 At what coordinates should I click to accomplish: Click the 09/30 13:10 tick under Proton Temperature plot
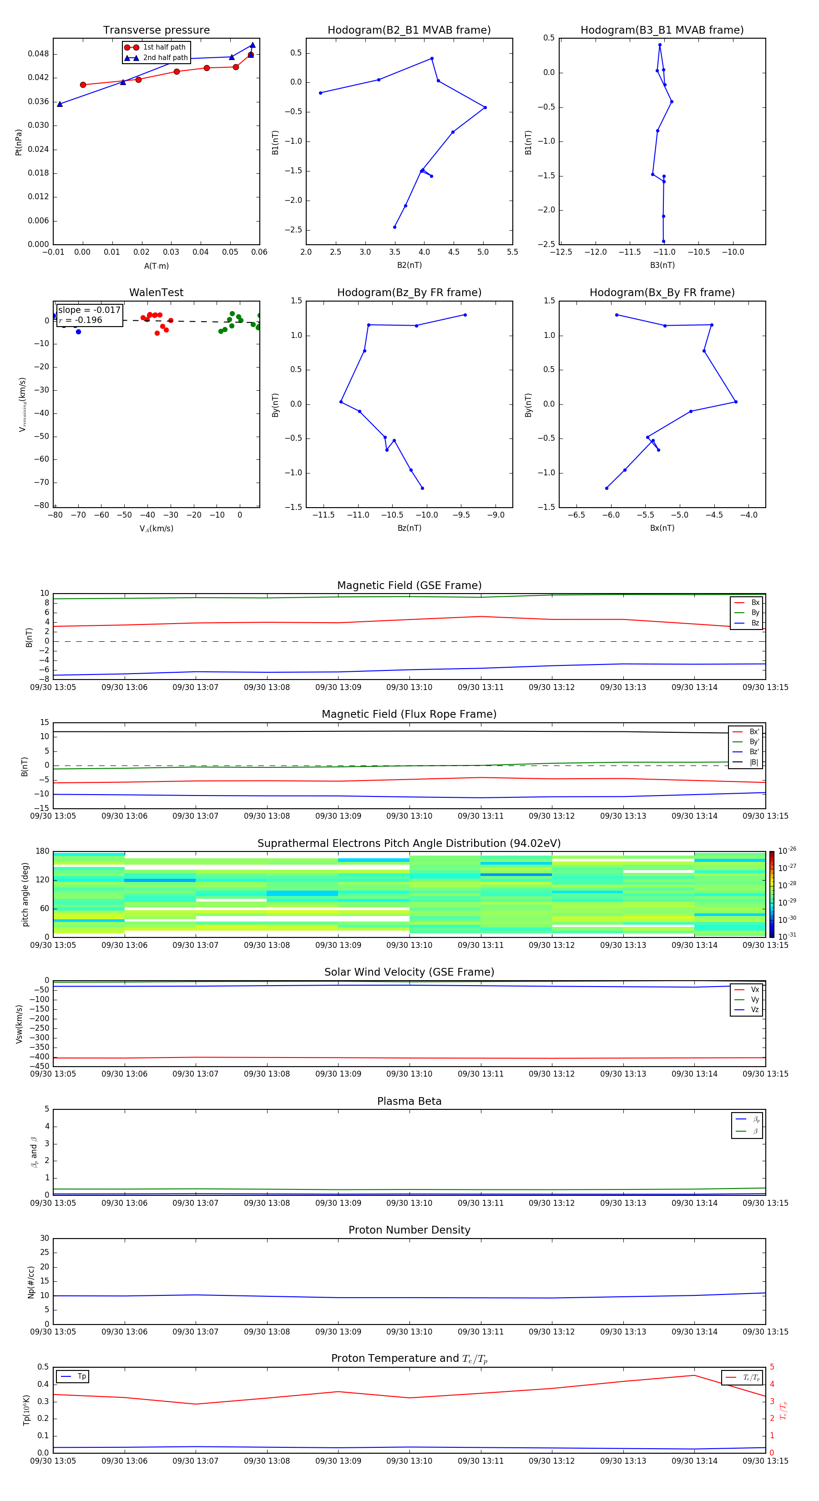pyautogui.click(x=409, y=1461)
